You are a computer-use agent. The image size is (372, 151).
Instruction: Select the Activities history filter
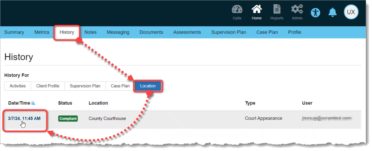click(x=18, y=86)
